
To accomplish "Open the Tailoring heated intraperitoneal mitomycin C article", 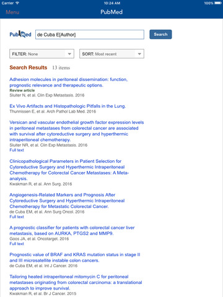I will tap(76, 282).
